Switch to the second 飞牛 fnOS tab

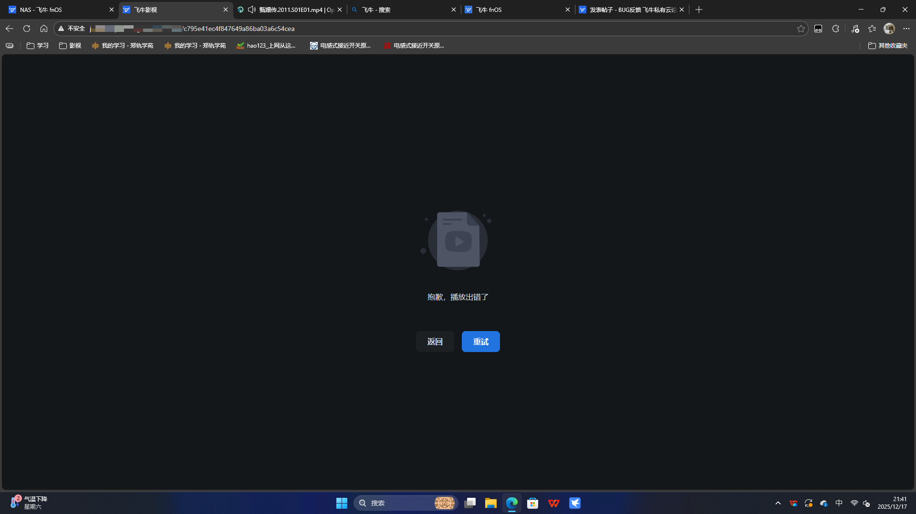[x=518, y=10]
